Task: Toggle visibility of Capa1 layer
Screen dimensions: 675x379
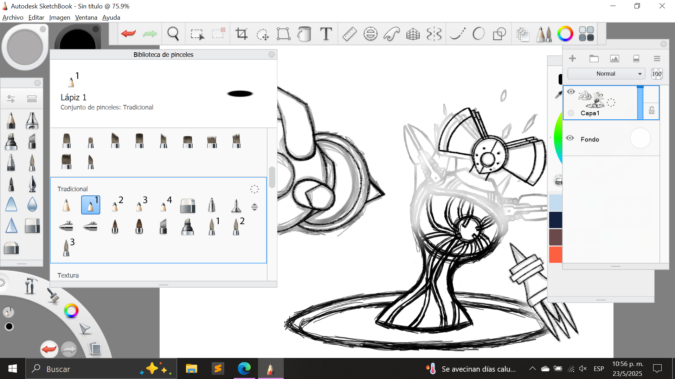Action: click(571, 92)
